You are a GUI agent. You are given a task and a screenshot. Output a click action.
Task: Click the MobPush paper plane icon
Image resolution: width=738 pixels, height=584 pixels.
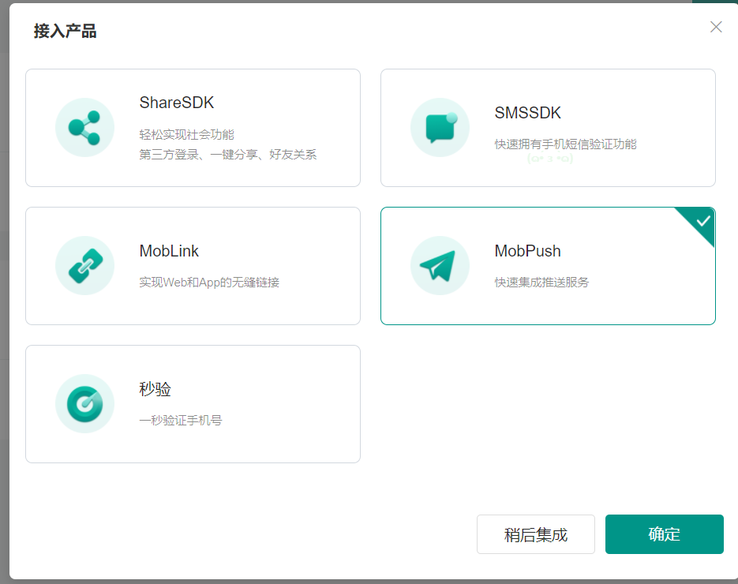point(440,265)
